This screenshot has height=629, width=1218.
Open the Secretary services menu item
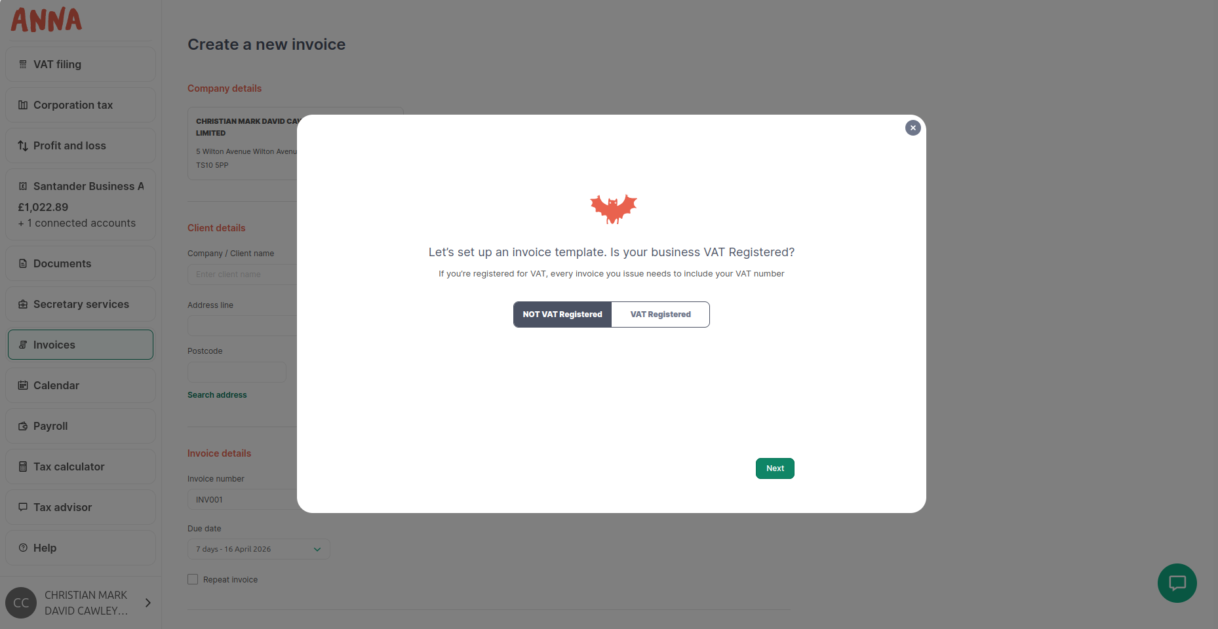coord(81,304)
